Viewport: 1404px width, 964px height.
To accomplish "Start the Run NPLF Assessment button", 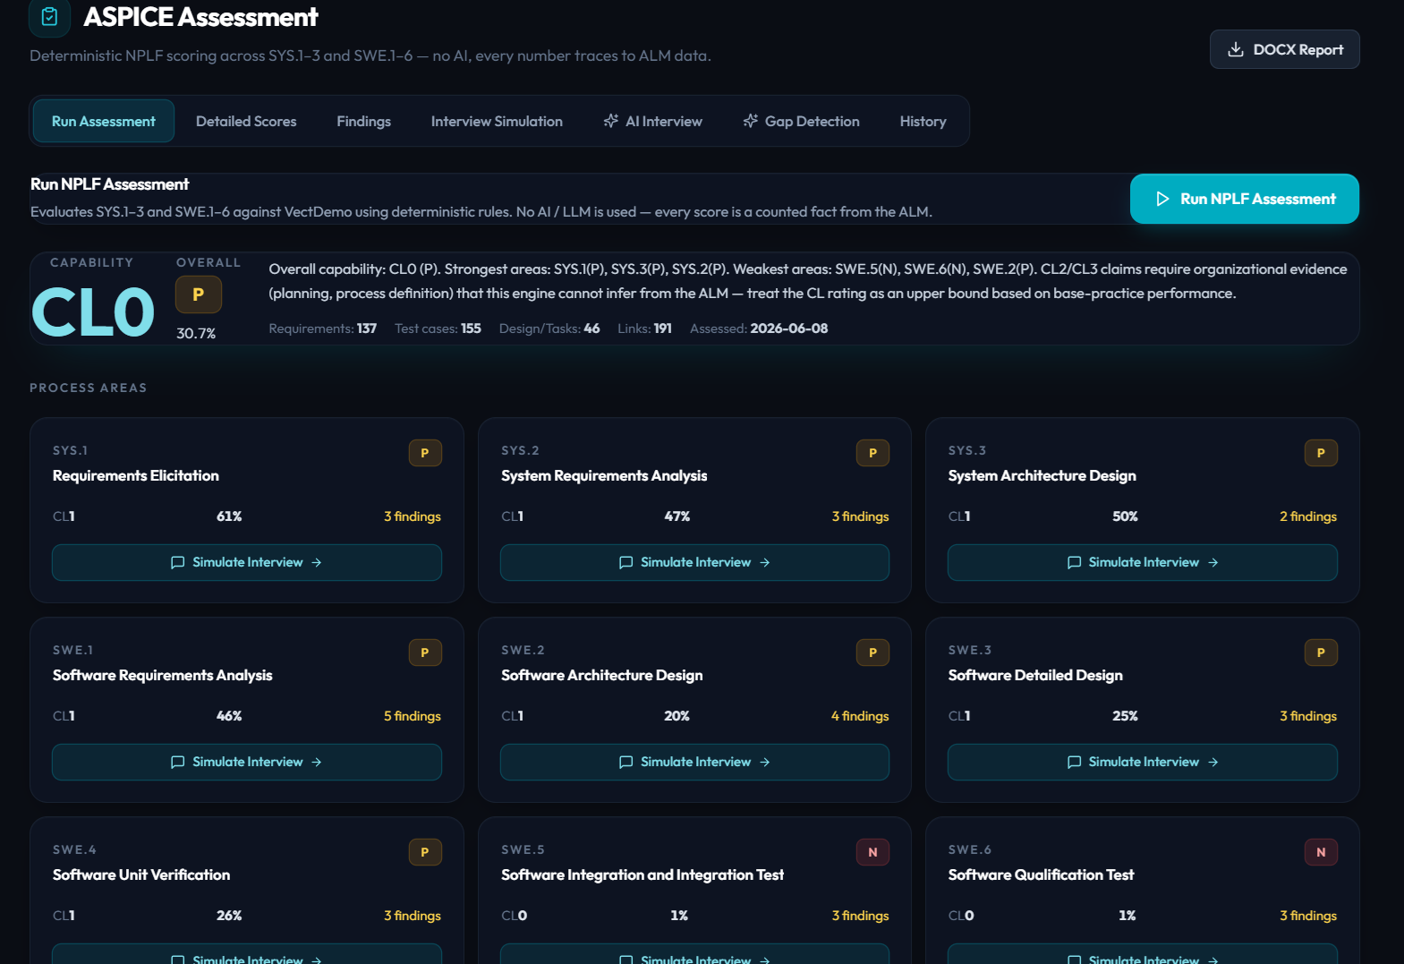I will point(1245,199).
